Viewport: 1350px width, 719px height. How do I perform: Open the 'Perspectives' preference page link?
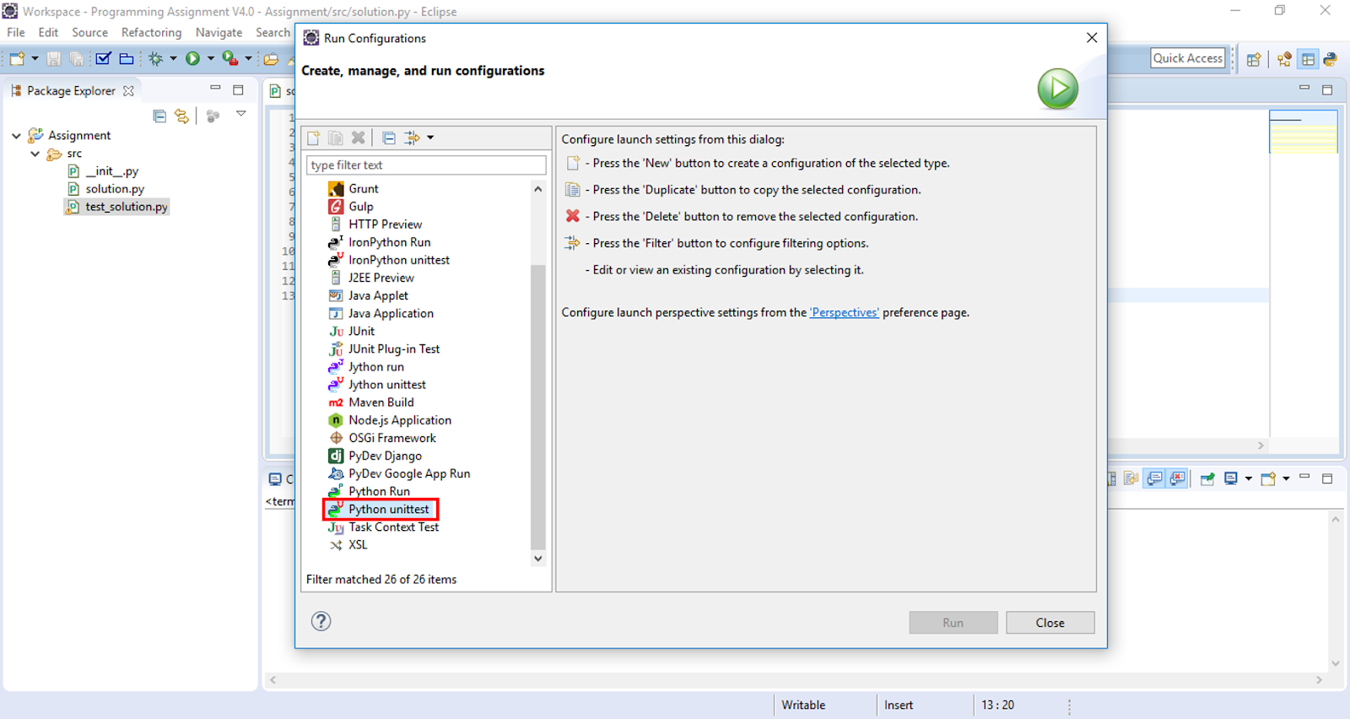tap(844, 312)
